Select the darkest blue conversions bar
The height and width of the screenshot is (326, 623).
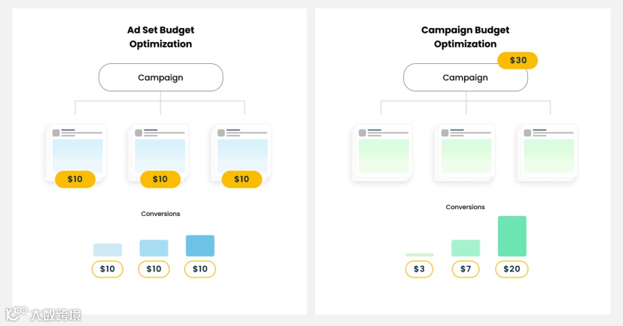tap(200, 246)
